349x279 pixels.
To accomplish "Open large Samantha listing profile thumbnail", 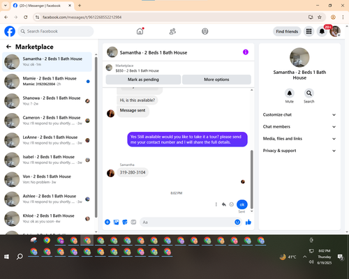I will pyautogui.click(x=299, y=57).
